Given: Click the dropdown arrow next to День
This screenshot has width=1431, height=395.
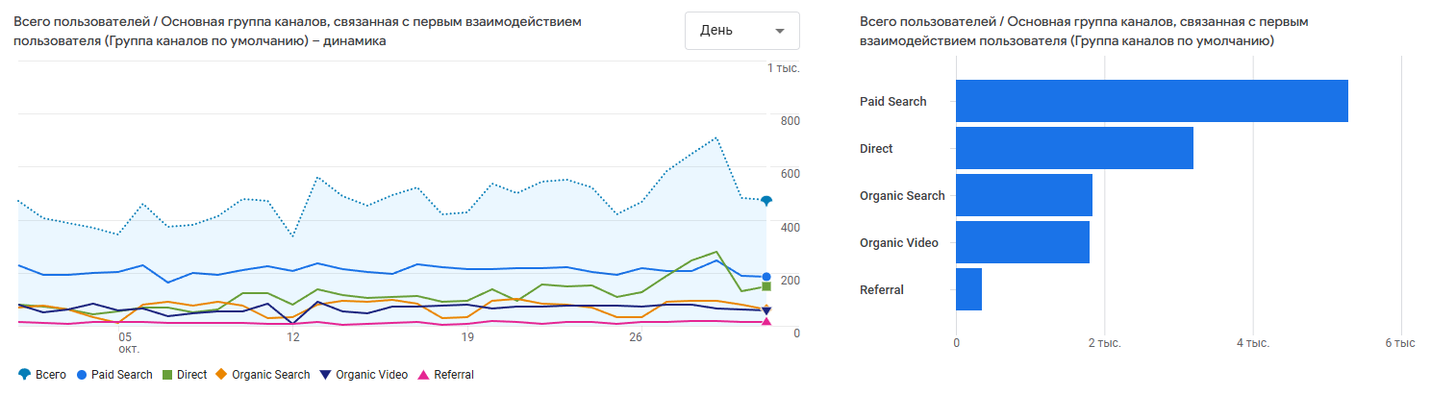Looking at the screenshot, I should [779, 31].
